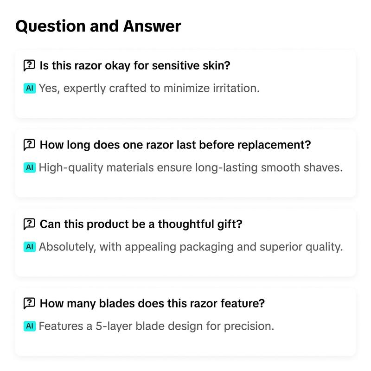Click AI badge before 'Features a 5-layer blade' answer
This screenshot has height=371, width=371.
point(30,326)
